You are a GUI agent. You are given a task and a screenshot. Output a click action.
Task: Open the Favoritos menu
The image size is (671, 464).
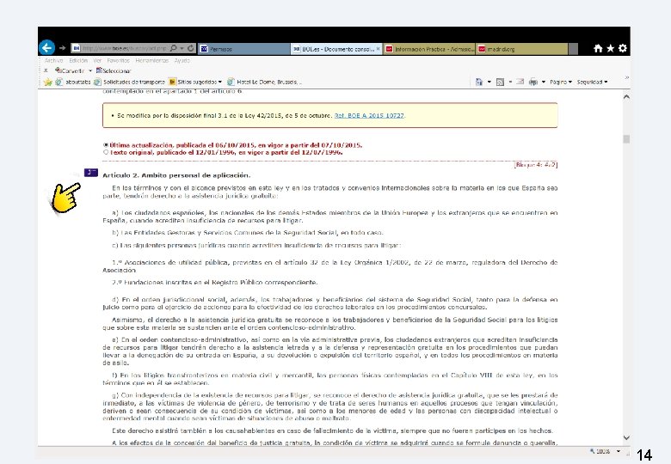tap(118, 61)
